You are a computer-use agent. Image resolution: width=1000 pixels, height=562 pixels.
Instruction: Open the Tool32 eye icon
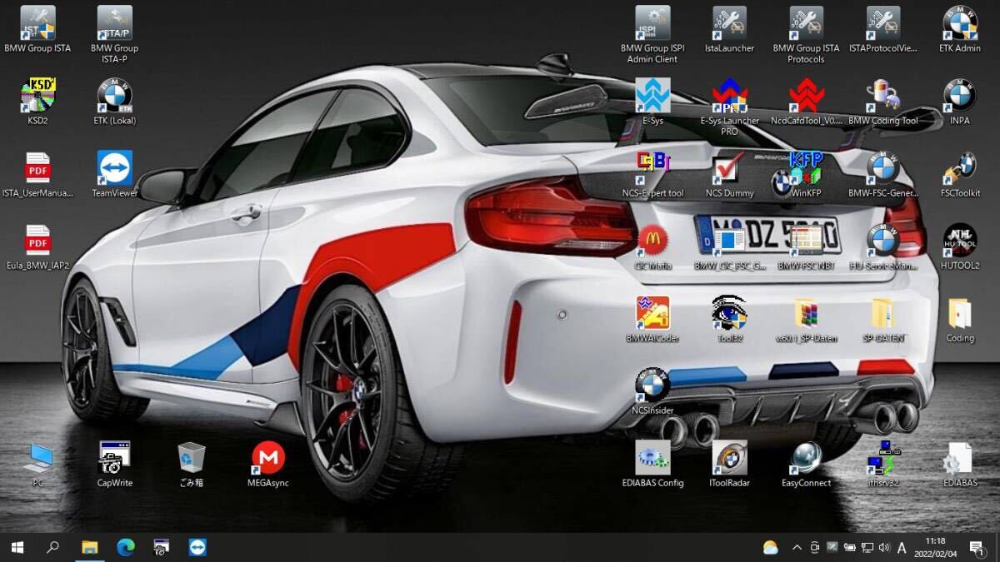[x=729, y=314]
